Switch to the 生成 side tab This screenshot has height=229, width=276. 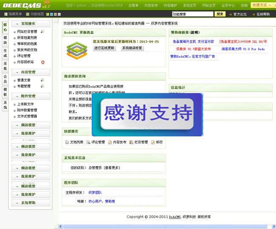tap(5, 53)
